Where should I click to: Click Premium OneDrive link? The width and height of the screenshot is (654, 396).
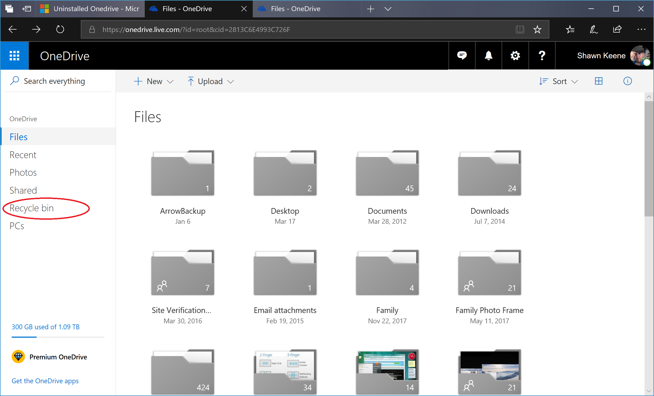point(58,357)
